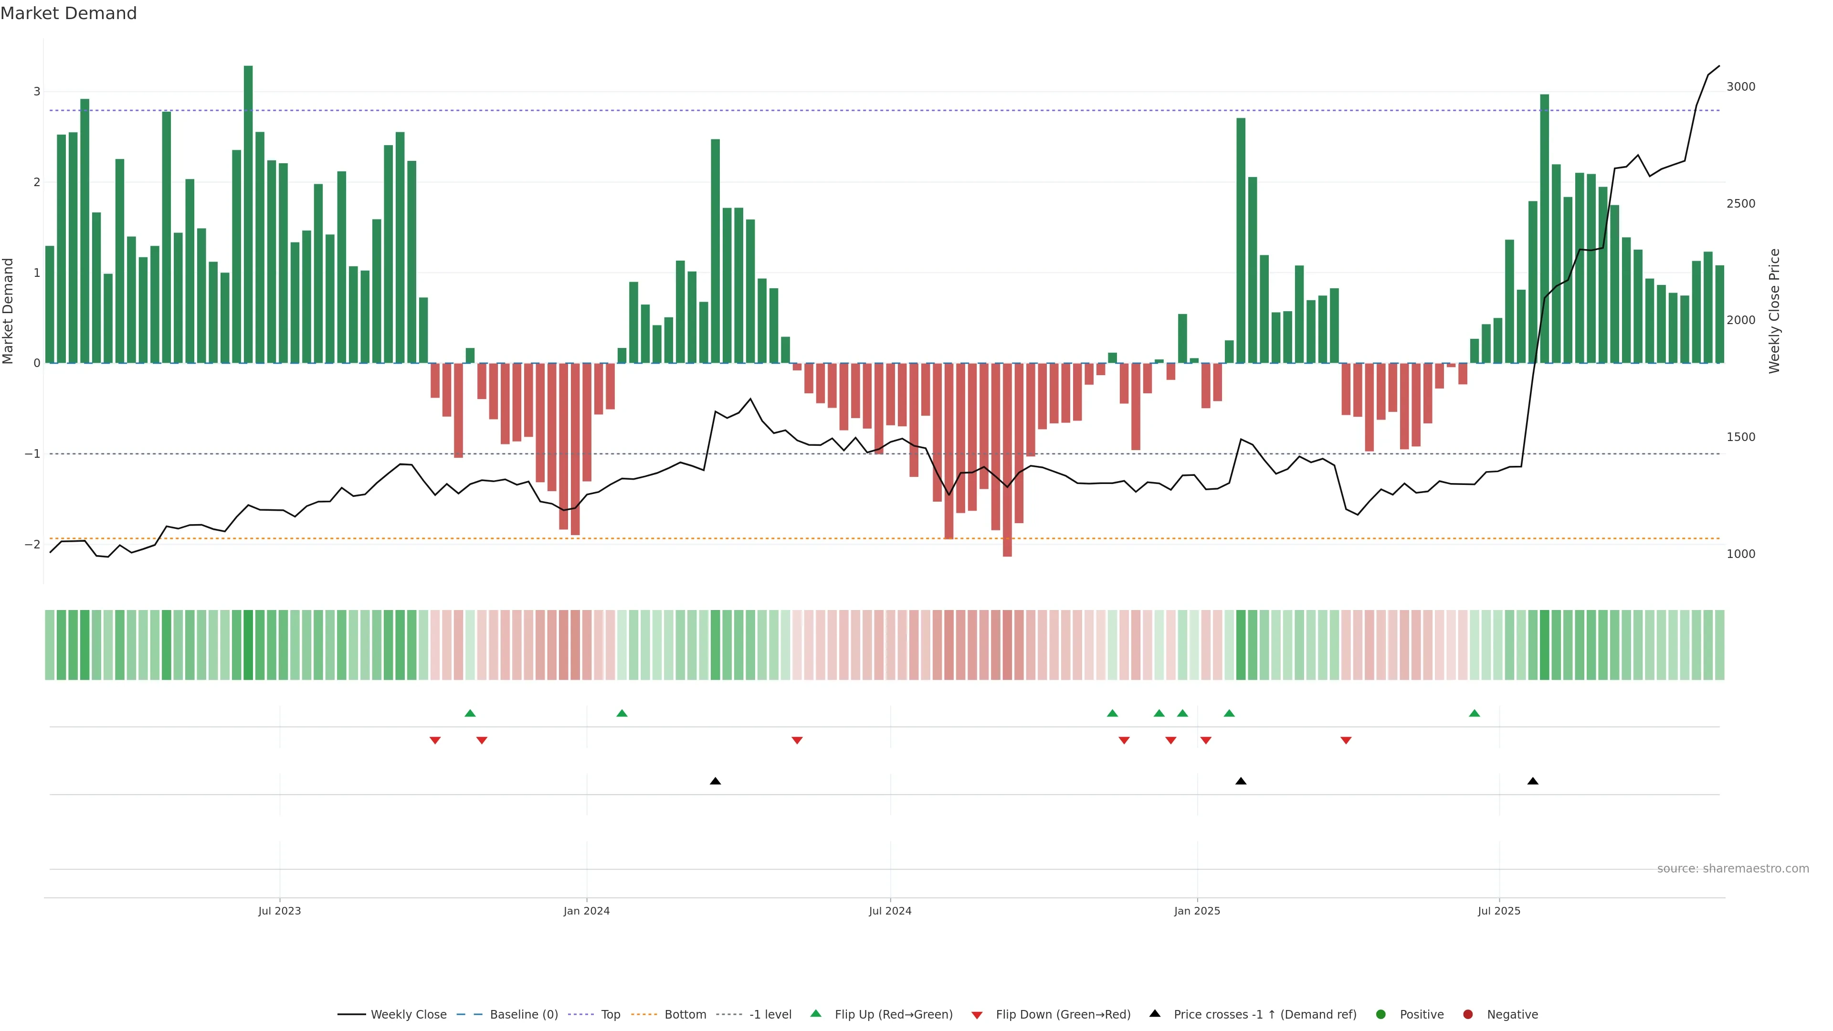Toggle the Top dotted line legend entry
Image resolution: width=1833 pixels, height=1031 pixels.
coord(610,1014)
